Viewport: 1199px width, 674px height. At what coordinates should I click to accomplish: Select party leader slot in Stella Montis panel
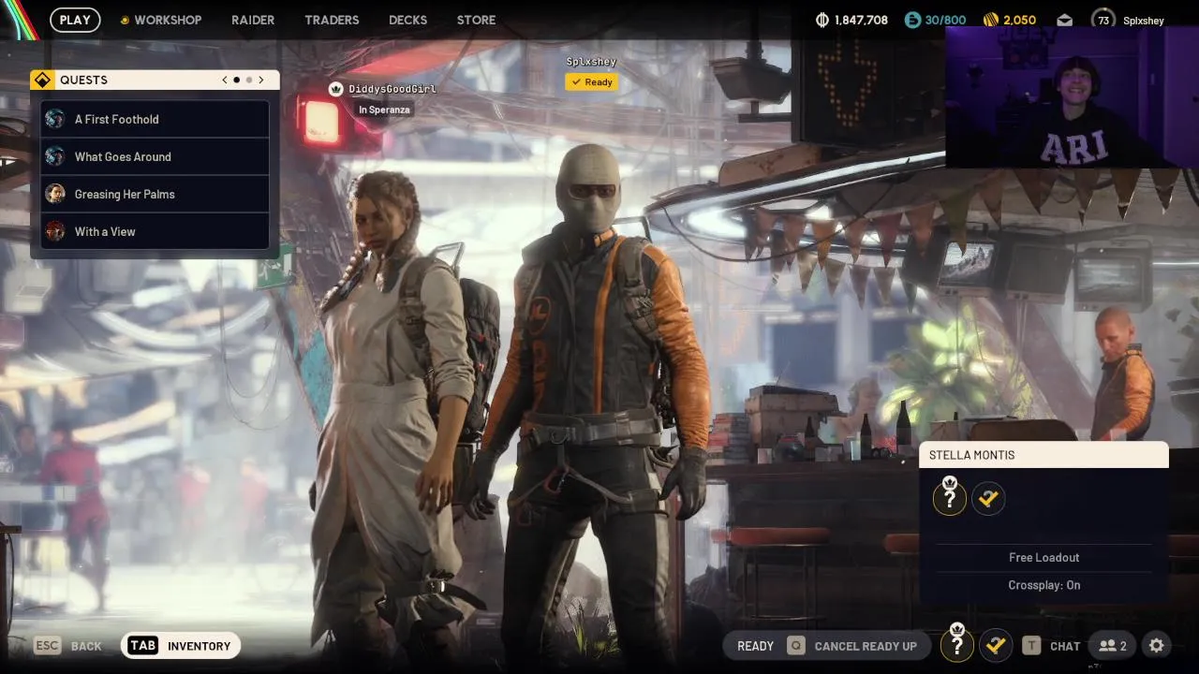point(949,499)
